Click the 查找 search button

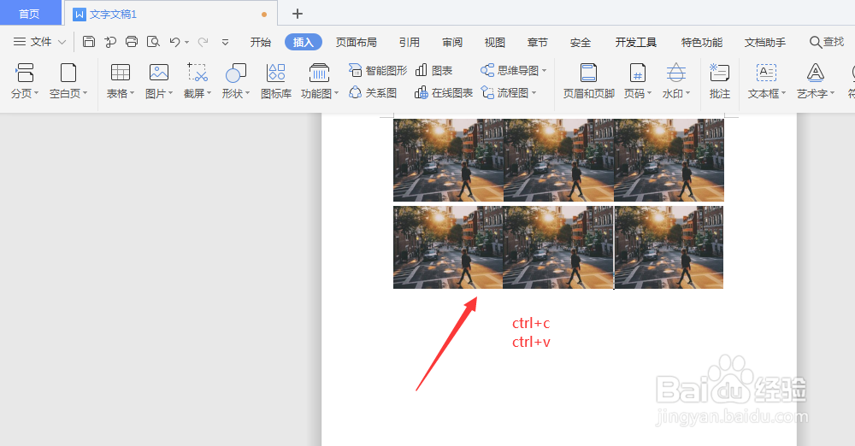coord(827,42)
